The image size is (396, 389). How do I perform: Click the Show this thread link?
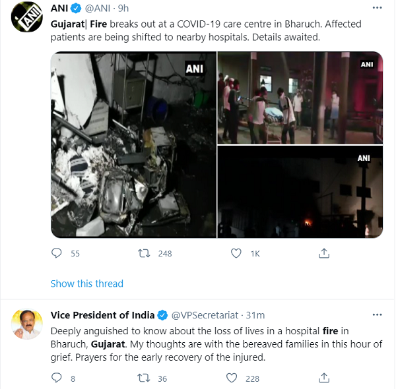(87, 284)
